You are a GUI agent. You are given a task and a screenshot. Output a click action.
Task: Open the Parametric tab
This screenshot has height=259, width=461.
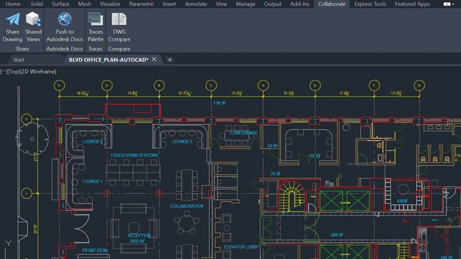click(142, 4)
